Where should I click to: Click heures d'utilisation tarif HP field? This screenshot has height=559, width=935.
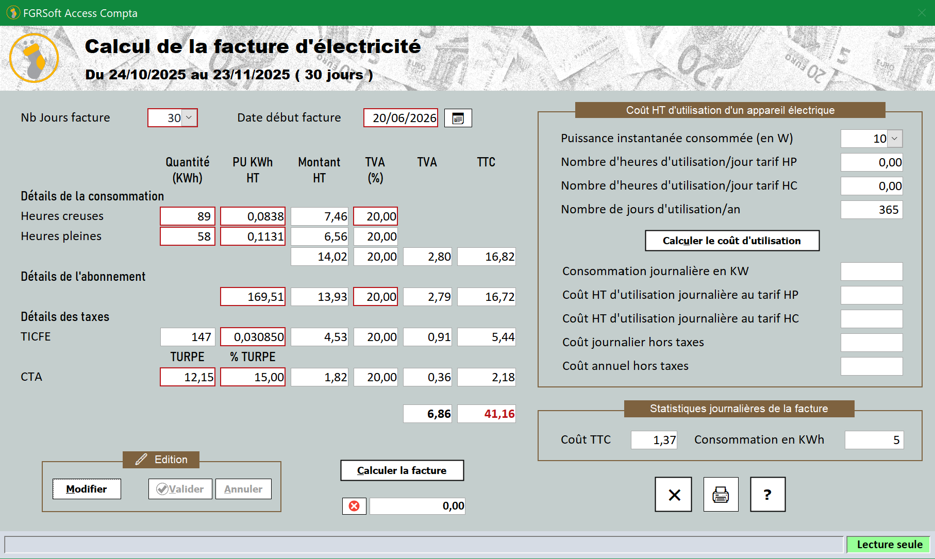pyautogui.click(x=872, y=162)
